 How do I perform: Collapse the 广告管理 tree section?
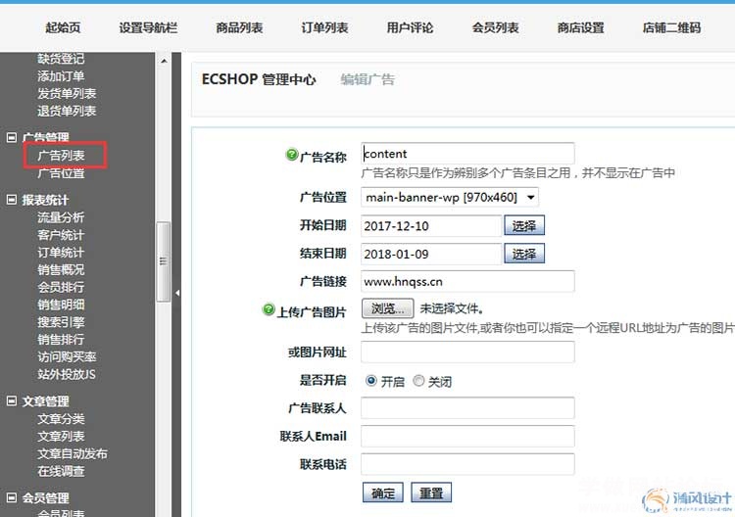tap(12, 138)
